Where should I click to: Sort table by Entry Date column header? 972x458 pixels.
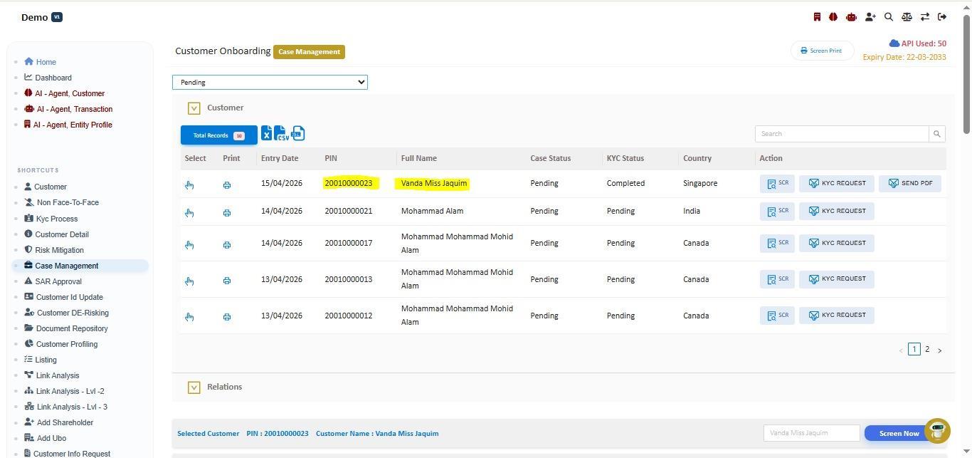tap(280, 158)
